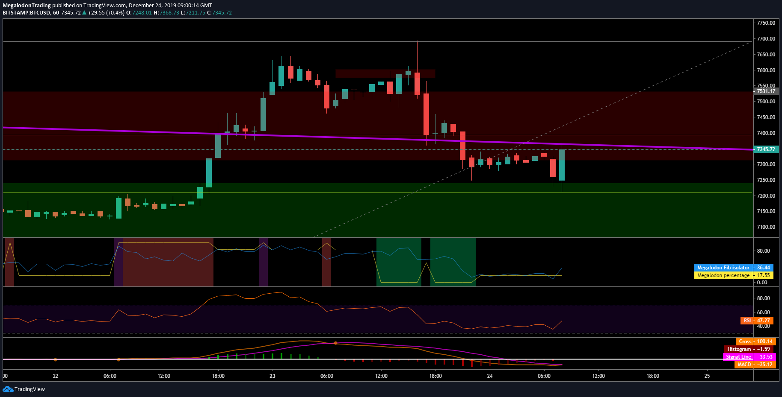Click the 7531.17 price level label
Screen dimensions: 782x397
tap(766, 91)
